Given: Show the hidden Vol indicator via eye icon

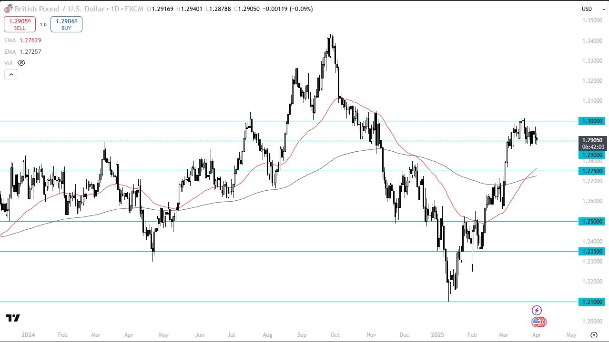Looking at the screenshot, I should click(x=21, y=63).
